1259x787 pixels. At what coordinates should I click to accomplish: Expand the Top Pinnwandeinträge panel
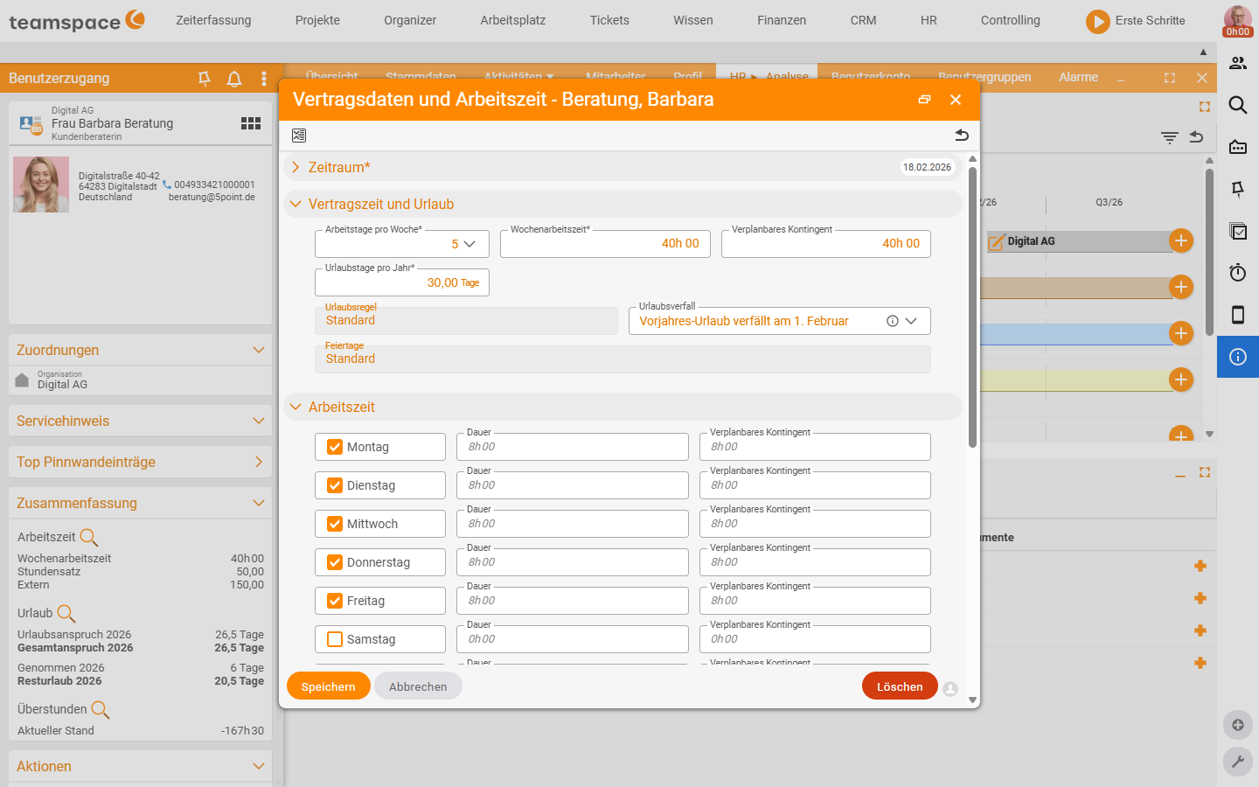click(259, 462)
